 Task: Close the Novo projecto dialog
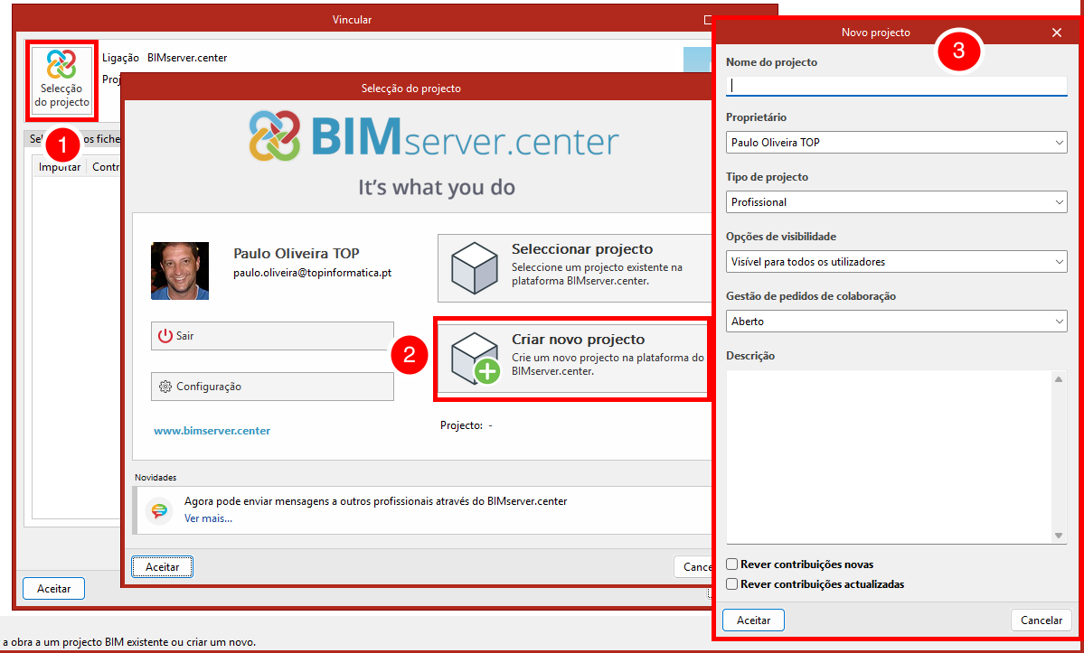1057,33
